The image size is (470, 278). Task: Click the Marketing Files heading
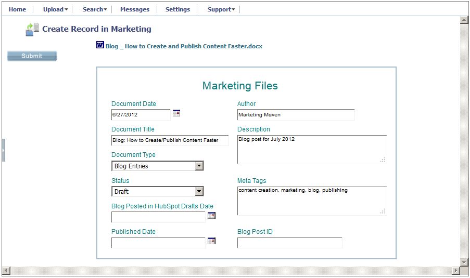coord(240,86)
